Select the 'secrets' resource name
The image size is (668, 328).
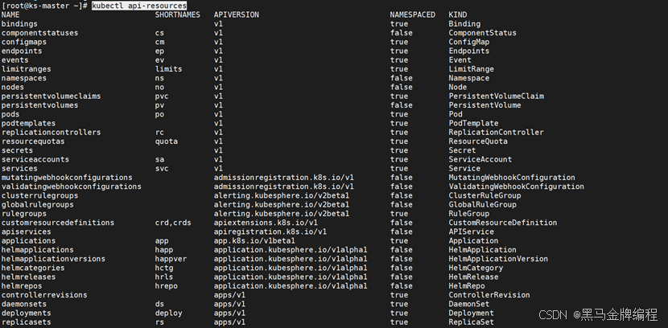[17, 150]
